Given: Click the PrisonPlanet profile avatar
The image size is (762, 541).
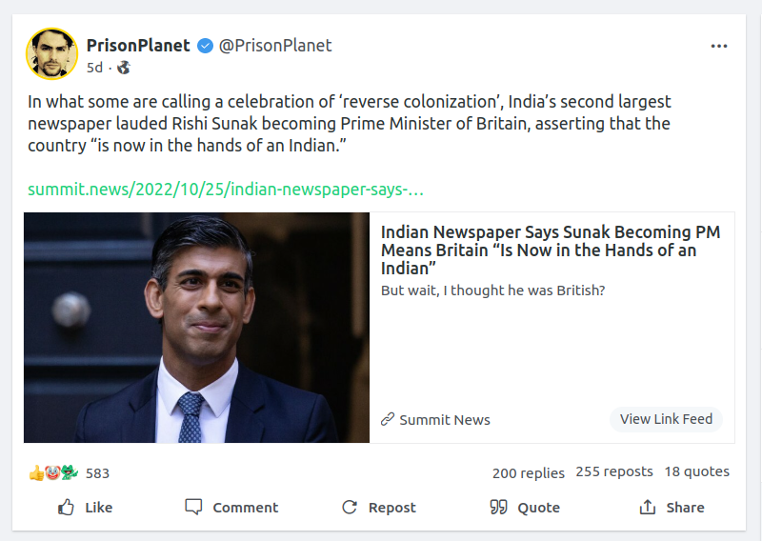Looking at the screenshot, I should pos(51,53).
